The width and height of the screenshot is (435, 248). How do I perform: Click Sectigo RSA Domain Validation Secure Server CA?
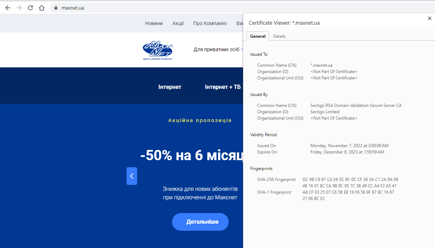point(356,105)
